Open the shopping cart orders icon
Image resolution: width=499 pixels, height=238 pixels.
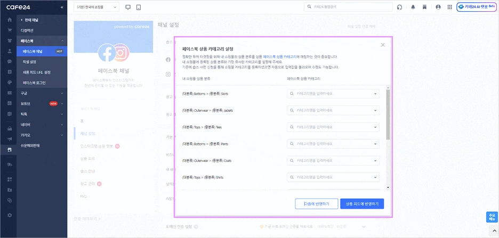10,30
